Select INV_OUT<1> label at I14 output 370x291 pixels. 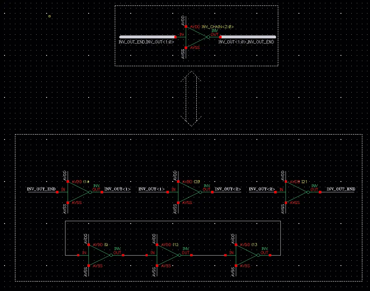click(x=117, y=189)
